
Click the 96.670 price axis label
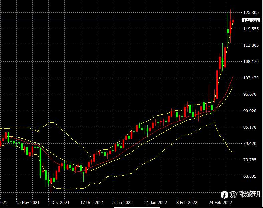(250, 94)
